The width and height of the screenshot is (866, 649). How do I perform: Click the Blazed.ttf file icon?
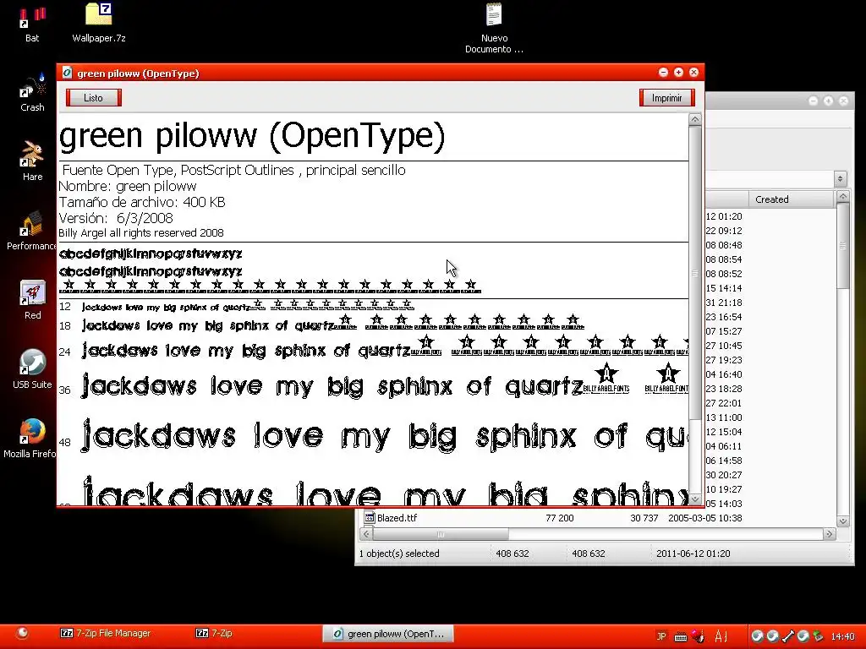pyautogui.click(x=370, y=518)
